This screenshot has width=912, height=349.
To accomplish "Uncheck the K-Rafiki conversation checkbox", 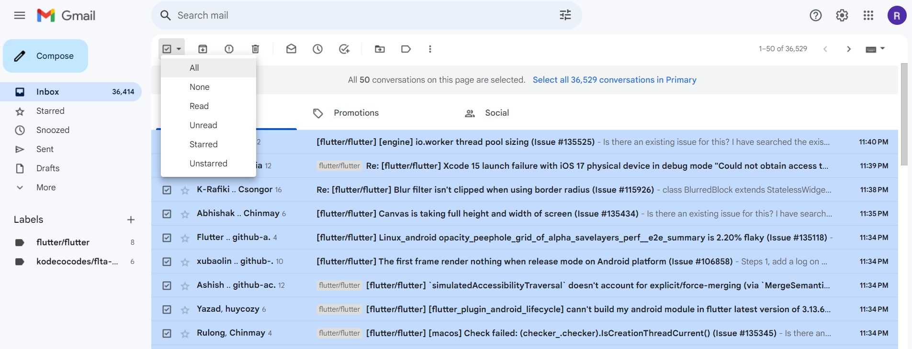I will [x=167, y=190].
